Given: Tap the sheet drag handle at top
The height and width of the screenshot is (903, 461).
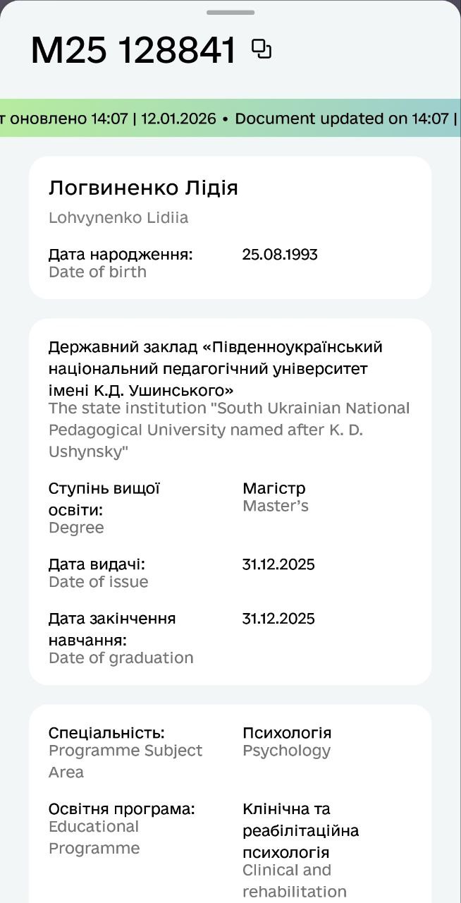Looking at the screenshot, I should pyautogui.click(x=230, y=13).
